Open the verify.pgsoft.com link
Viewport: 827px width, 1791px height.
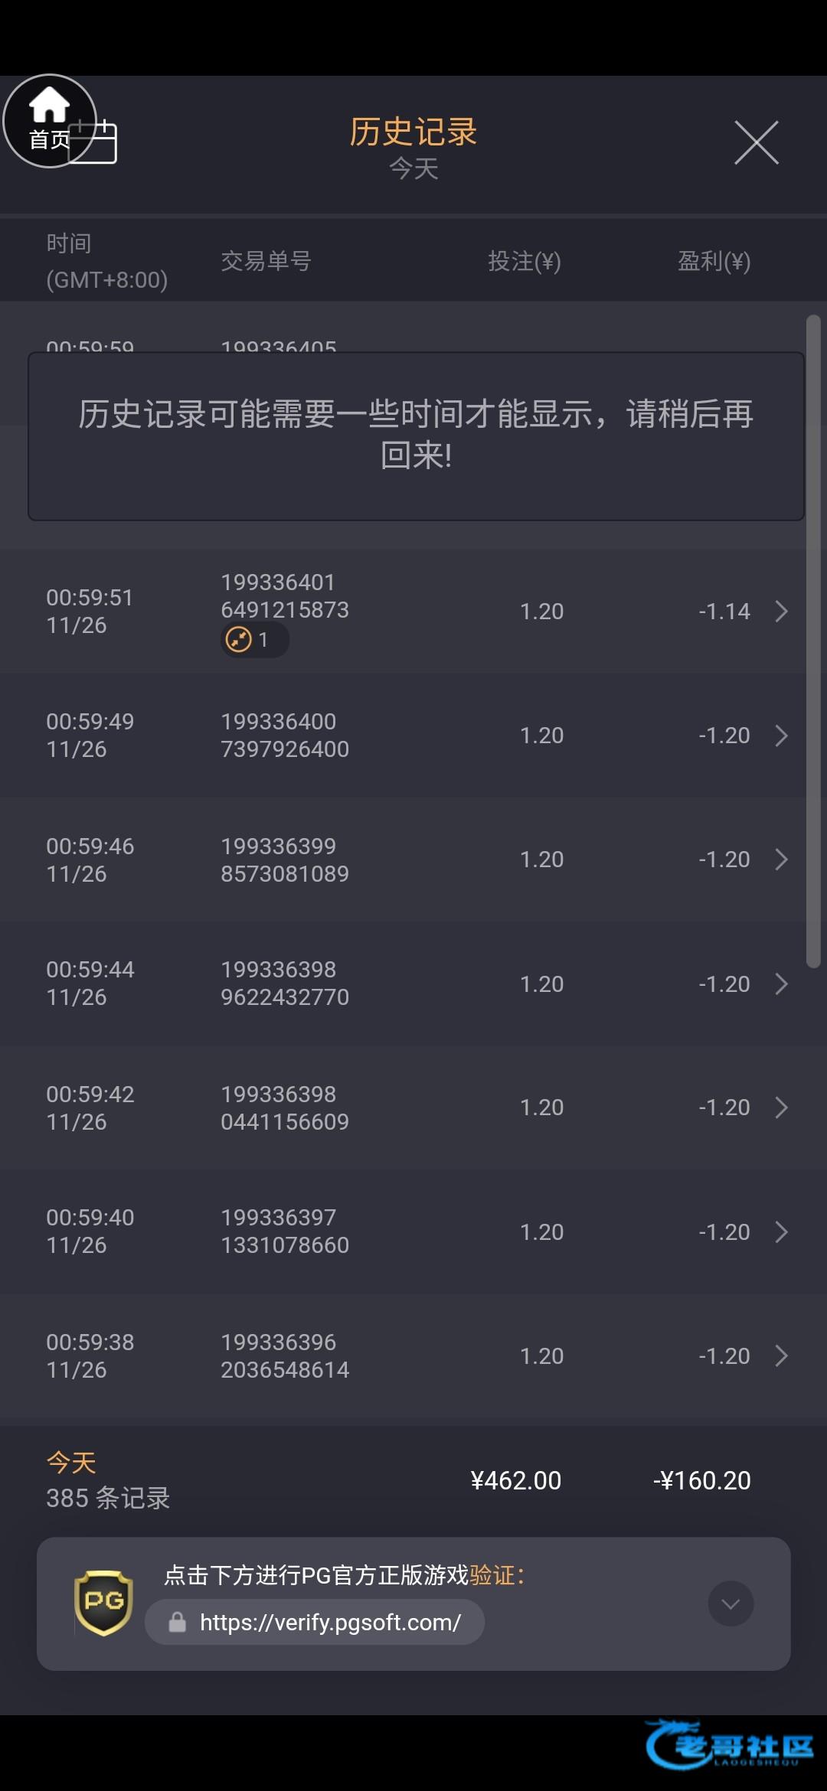329,1622
